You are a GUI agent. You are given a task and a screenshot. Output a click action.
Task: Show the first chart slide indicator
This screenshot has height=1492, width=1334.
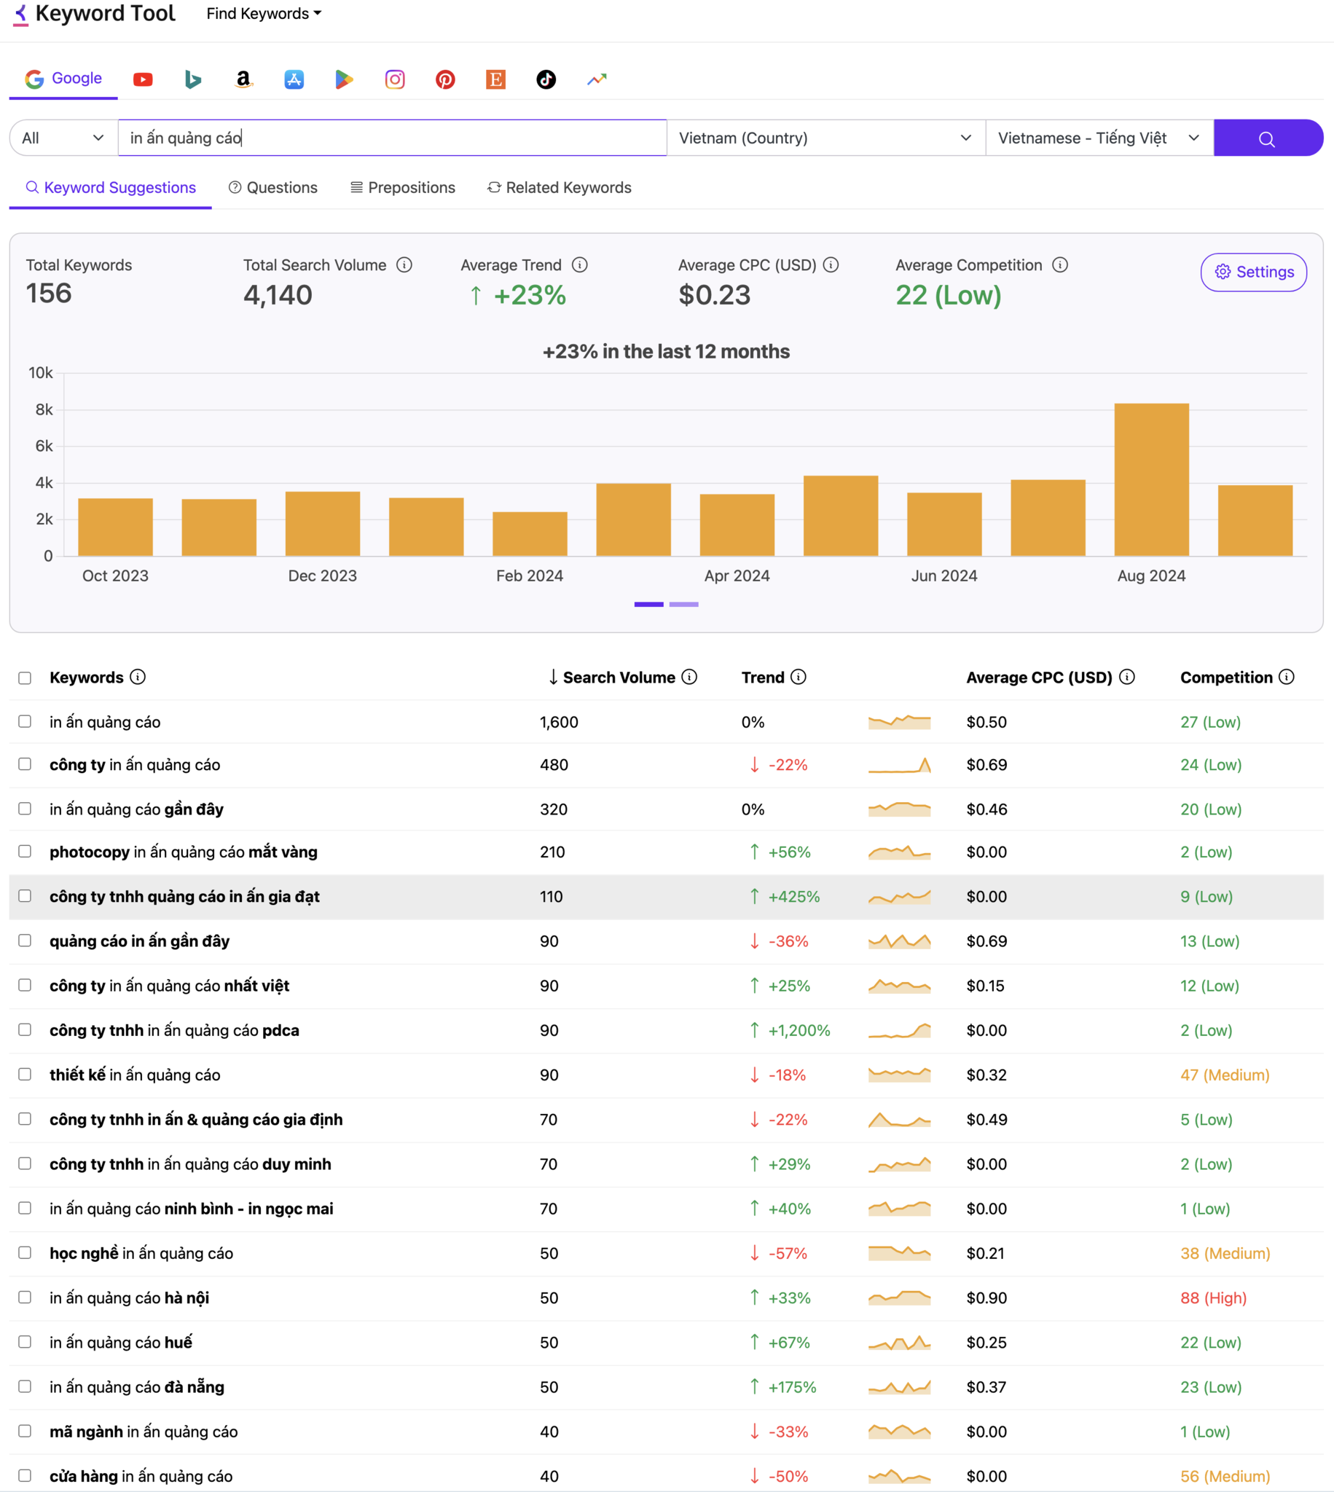click(648, 604)
